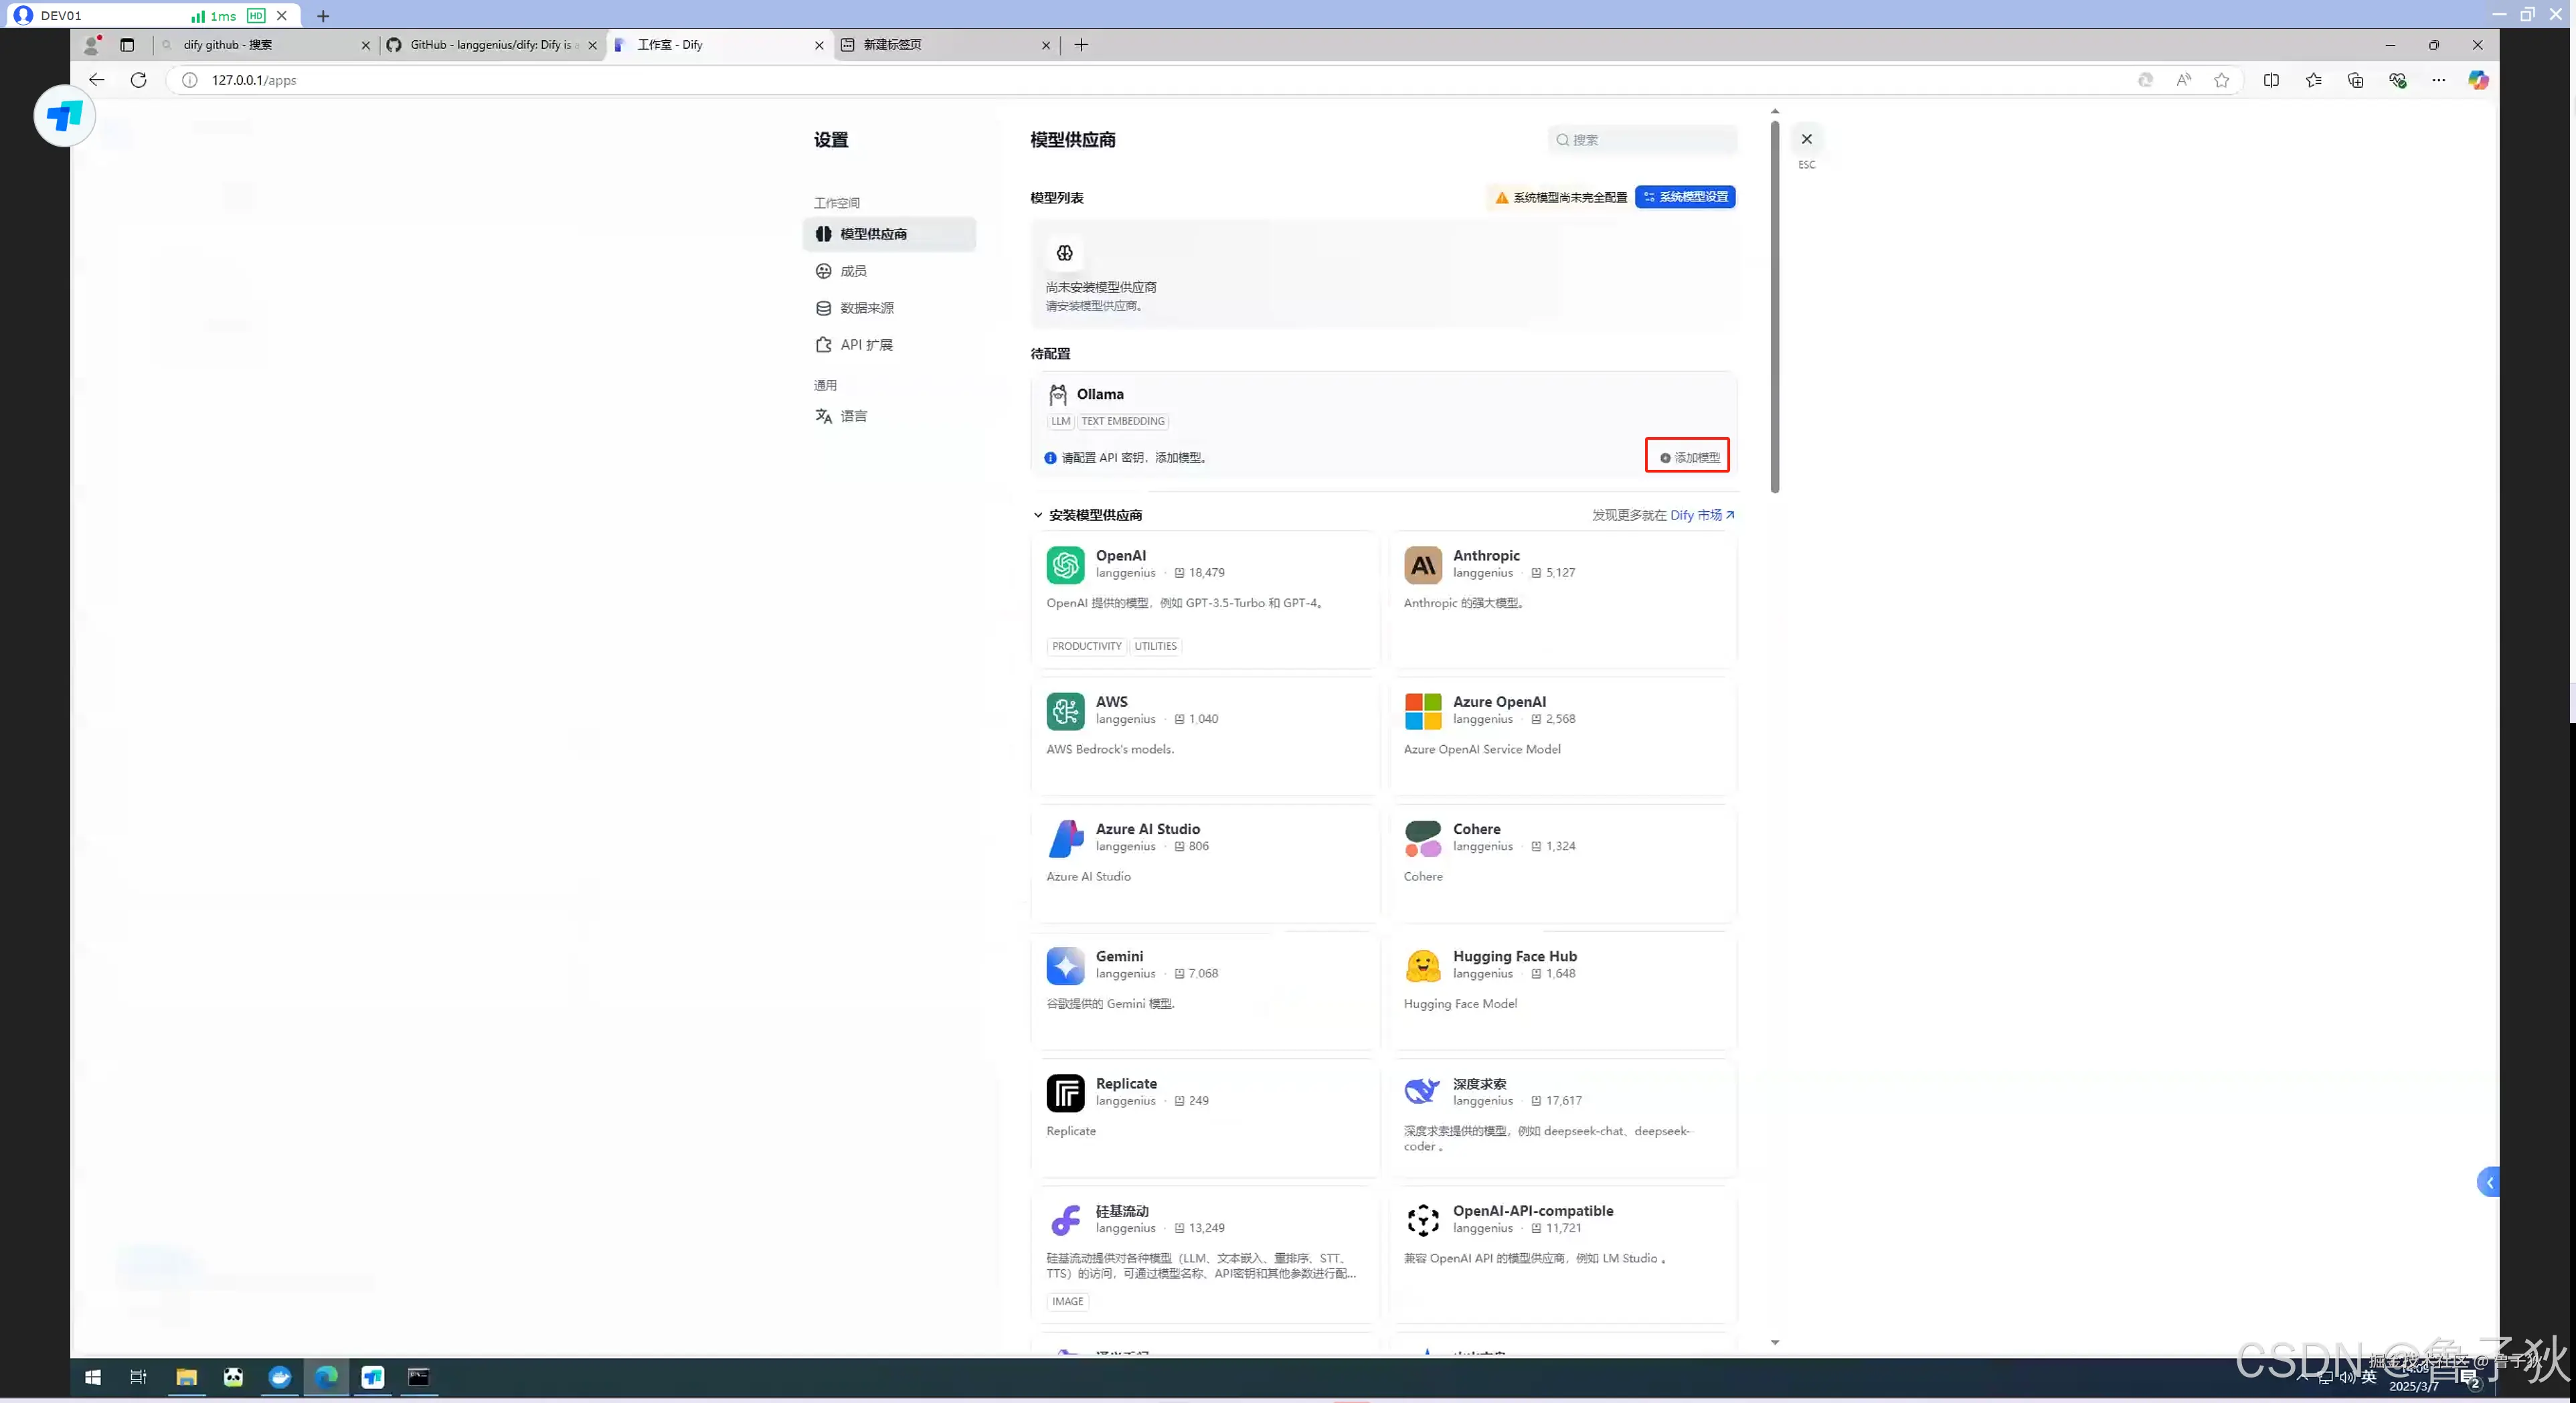Open the 语言 settings menu item
2576x1403 pixels.
pos(853,416)
